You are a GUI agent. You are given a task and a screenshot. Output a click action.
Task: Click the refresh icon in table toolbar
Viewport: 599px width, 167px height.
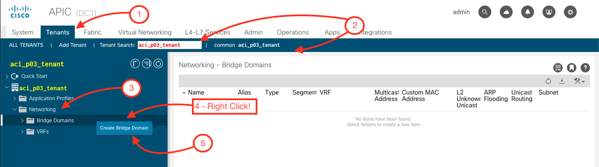[548, 81]
